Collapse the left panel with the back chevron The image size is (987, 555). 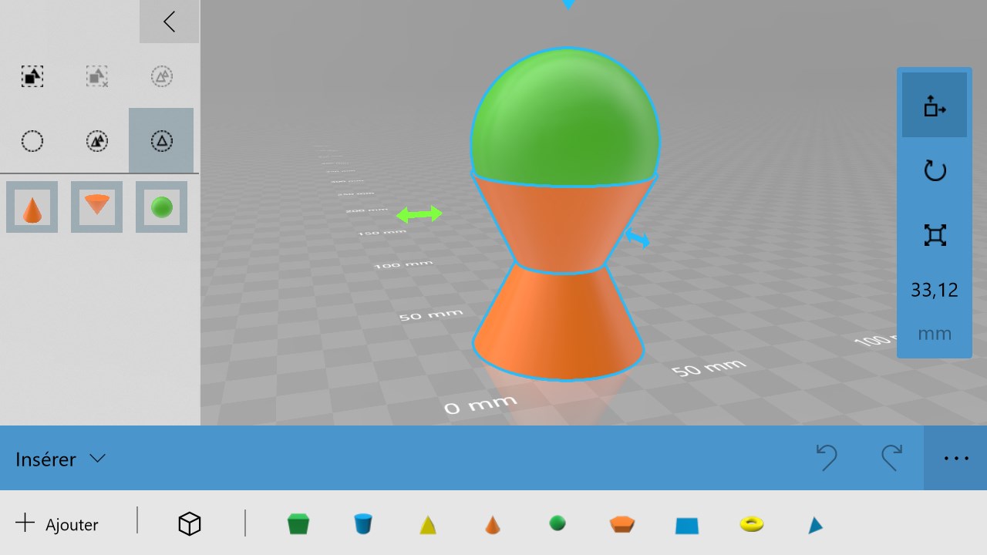170,22
